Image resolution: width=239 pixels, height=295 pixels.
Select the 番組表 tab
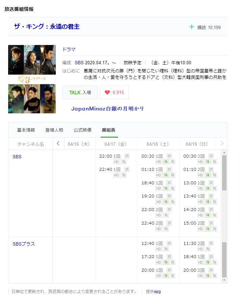tap(109, 130)
